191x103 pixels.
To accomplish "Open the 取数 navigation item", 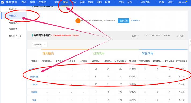I will pyautogui.click(x=161, y=2).
